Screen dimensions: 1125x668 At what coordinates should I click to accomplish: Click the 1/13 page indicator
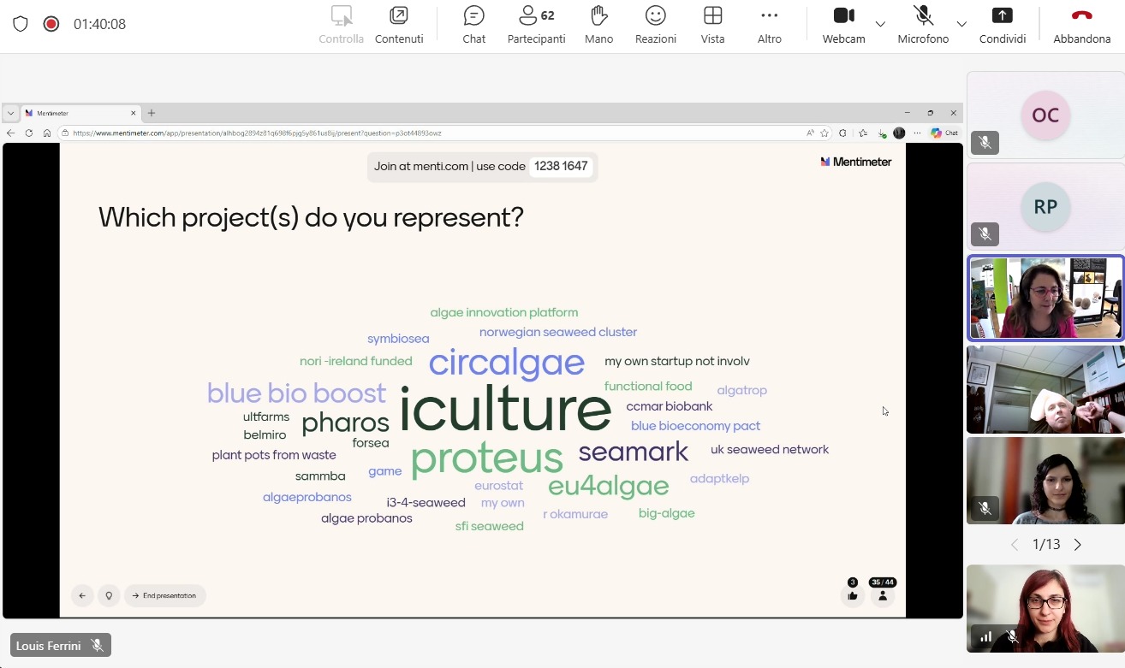(1046, 545)
